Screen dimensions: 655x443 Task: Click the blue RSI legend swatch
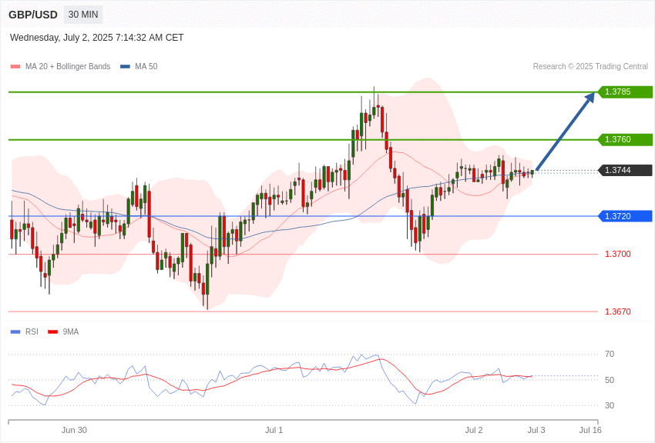[15, 331]
